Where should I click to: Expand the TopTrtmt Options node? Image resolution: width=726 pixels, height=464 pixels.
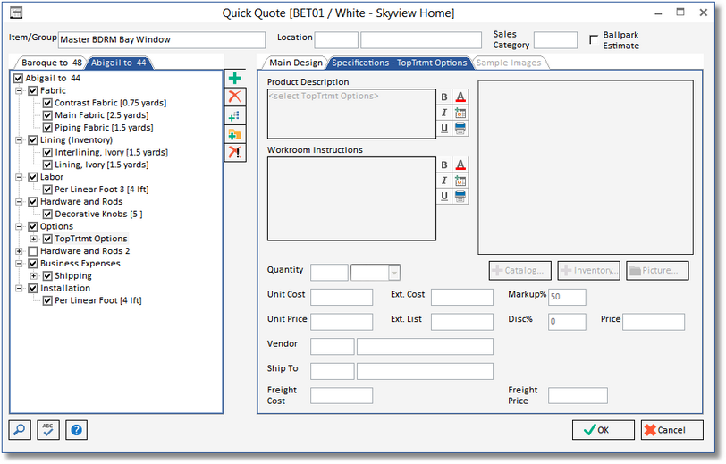tap(33, 239)
